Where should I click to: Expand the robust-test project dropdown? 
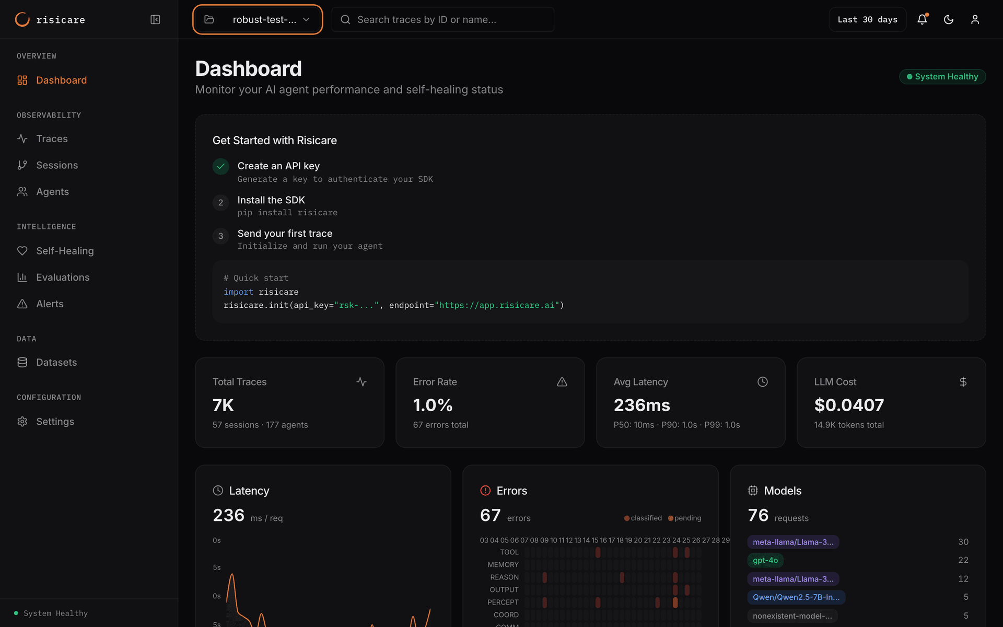pyautogui.click(x=257, y=19)
